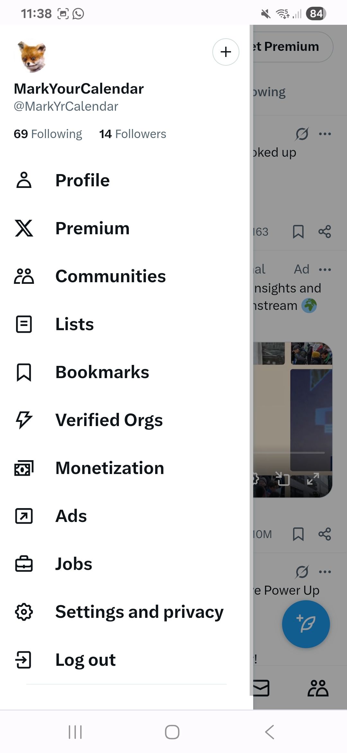This screenshot has height=753, width=347.
Task: Tap the Lists icon
Action: click(x=24, y=324)
